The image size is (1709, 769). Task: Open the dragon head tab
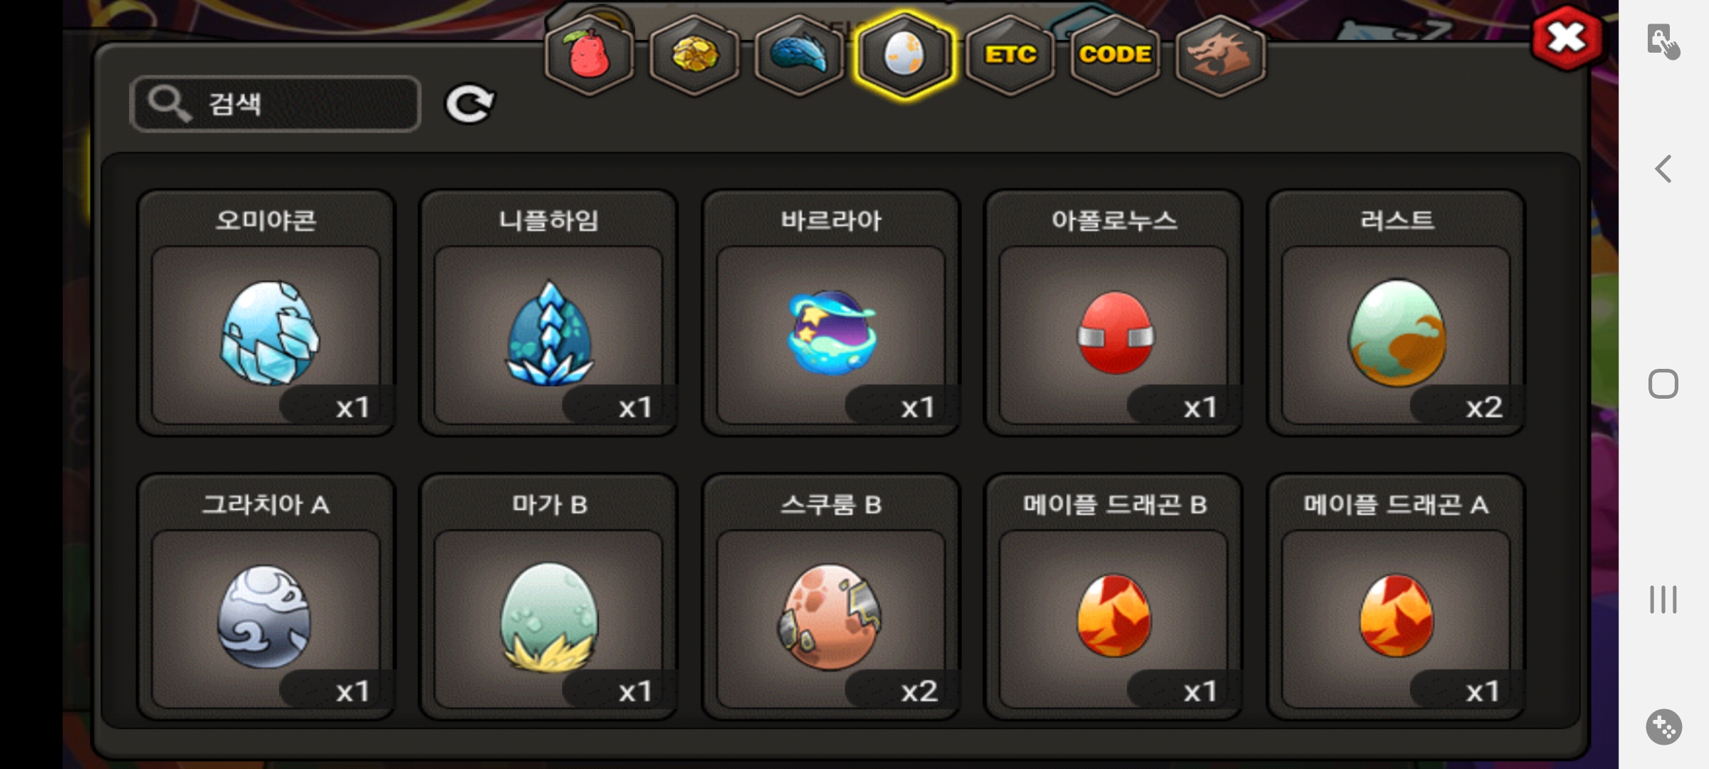[1220, 55]
